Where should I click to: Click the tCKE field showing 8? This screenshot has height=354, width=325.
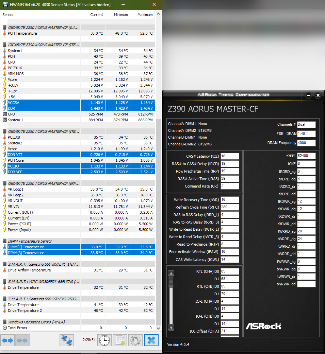(x=306, y=164)
